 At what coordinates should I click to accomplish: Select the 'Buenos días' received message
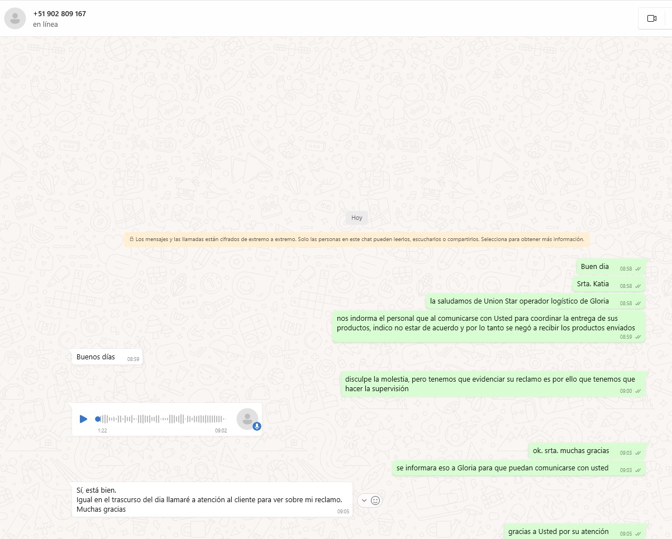point(96,357)
